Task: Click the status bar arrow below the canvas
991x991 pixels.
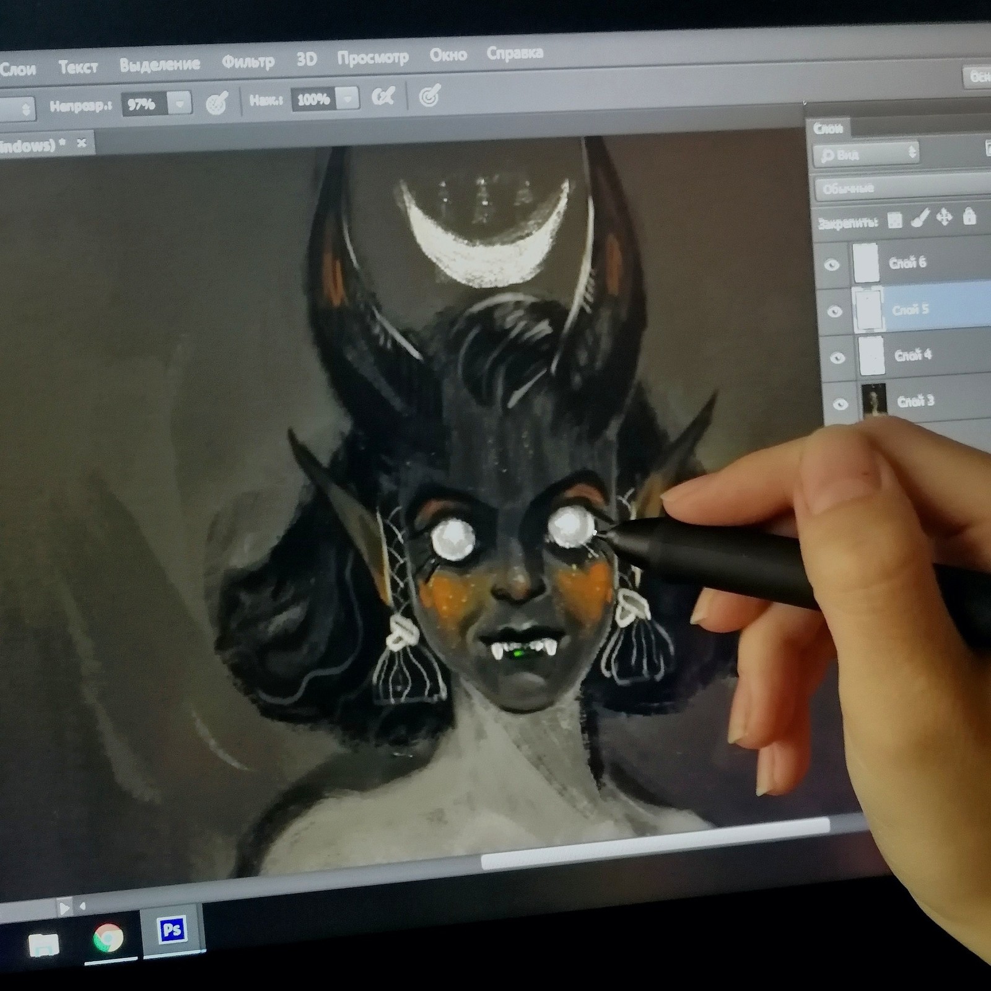Action: tap(64, 908)
